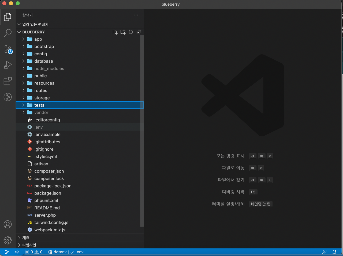Open the .gitattributes file

[x=80, y=142]
